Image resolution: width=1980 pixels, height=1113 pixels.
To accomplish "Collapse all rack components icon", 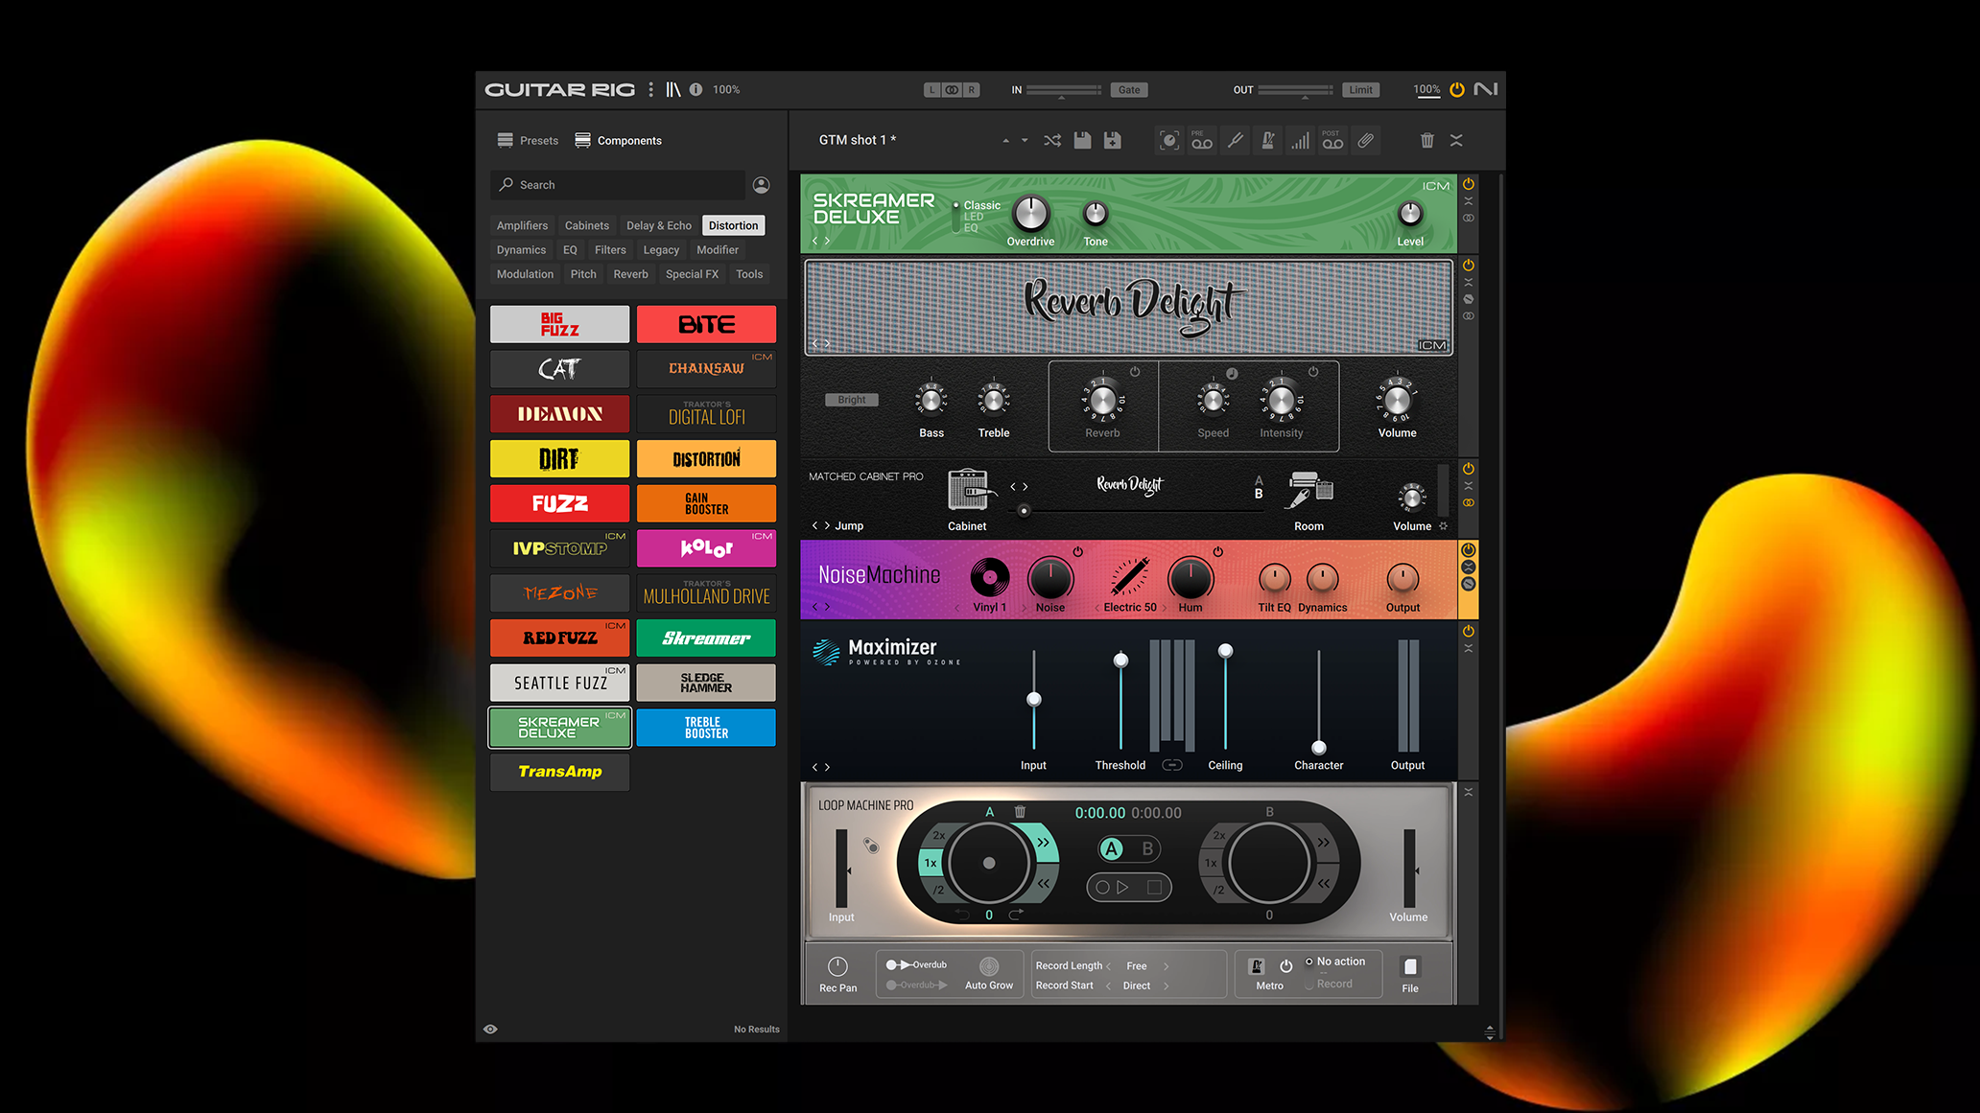I will tap(1456, 141).
